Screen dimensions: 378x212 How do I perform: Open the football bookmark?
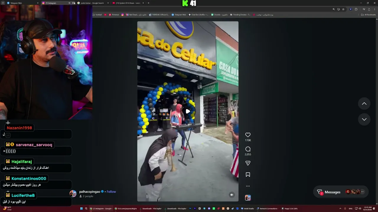97,15
